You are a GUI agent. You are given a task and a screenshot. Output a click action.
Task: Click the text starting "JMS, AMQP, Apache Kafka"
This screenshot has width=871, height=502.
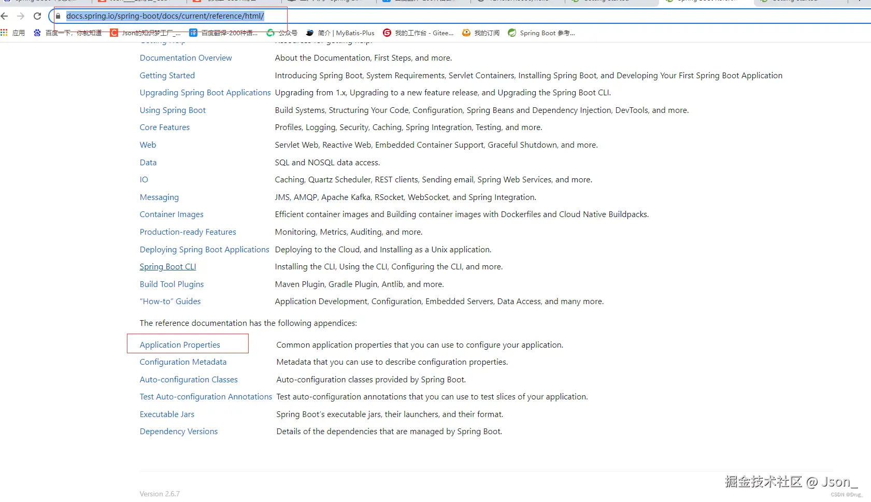tap(406, 197)
